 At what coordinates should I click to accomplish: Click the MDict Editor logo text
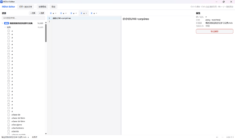coord(9,7)
